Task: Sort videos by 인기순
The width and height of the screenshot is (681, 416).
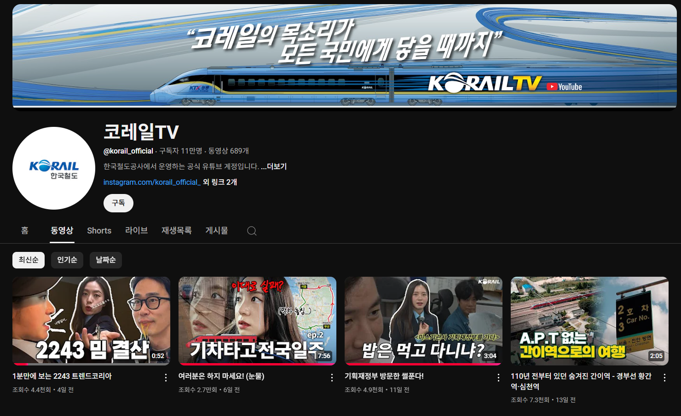Action: pos(67,260)
